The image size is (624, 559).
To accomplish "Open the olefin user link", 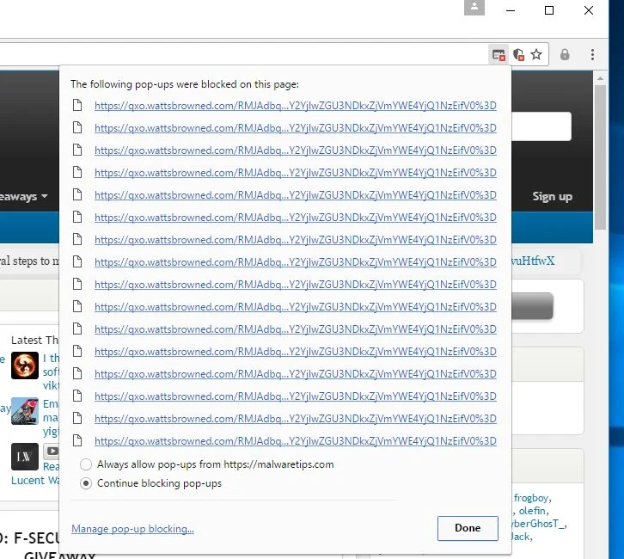I will (533, 511).
